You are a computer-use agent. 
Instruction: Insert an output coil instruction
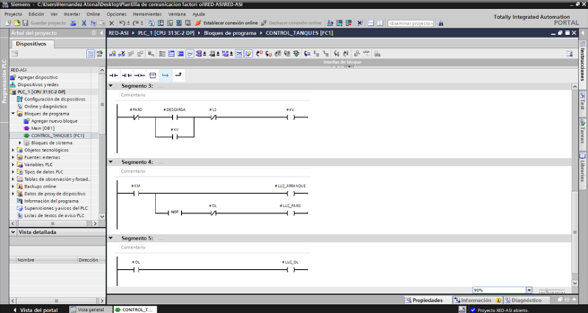(140, 75)
